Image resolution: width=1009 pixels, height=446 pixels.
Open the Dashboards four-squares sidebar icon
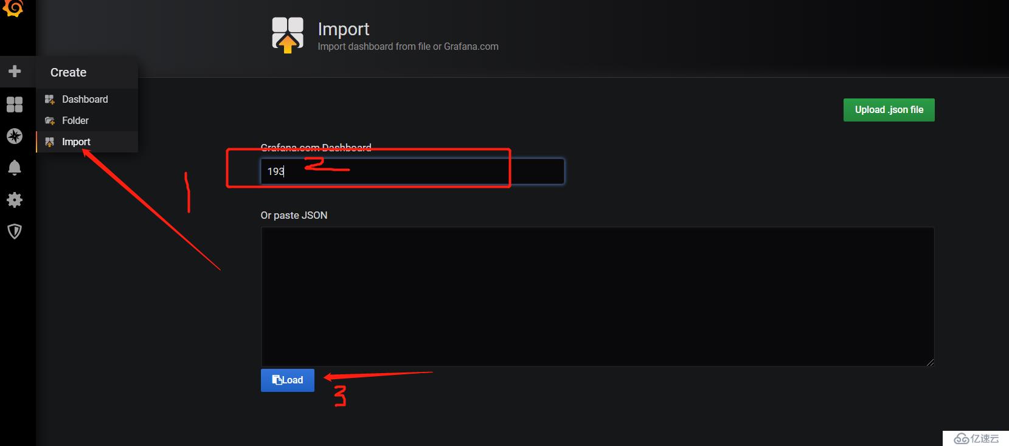click(15, 105)
